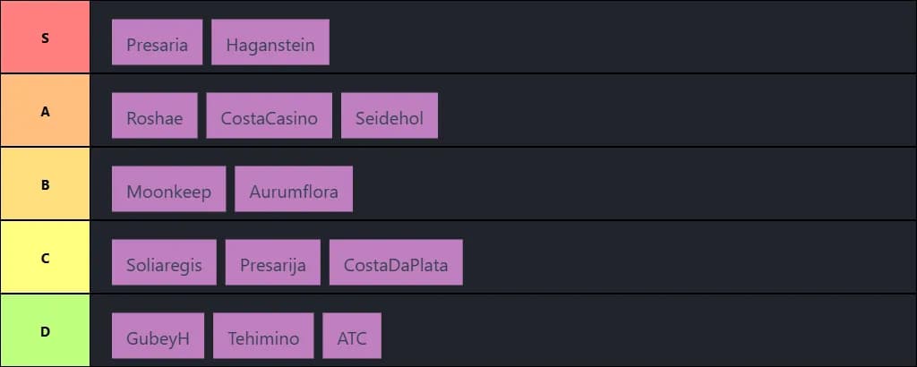The height and width of the screenshot is (367, 917).
Task: Click the Seidehol tier item
Action: 389,115
